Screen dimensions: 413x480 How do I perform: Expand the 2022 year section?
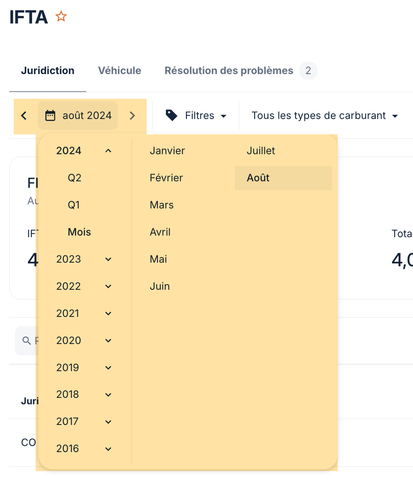tap(108, 287)
